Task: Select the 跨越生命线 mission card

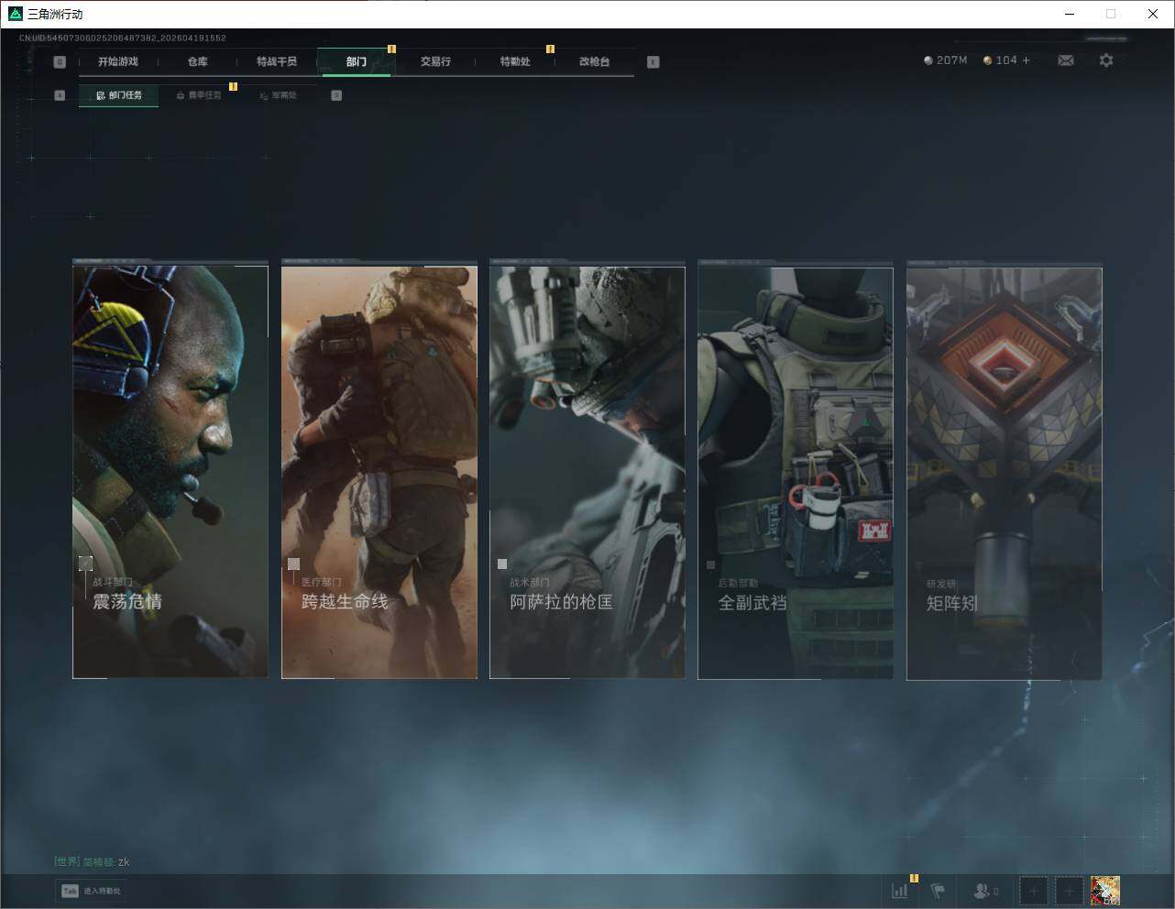Action: [x=379, y=472]
